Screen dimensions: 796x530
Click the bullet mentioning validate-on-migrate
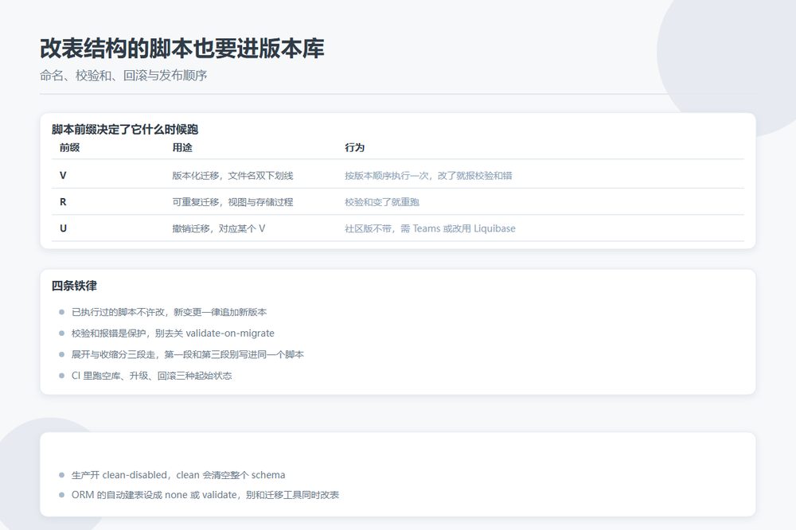[x=173, y=333]
